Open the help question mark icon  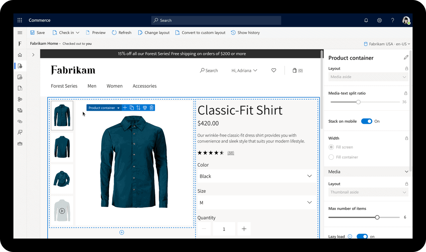tap(392, 20)
